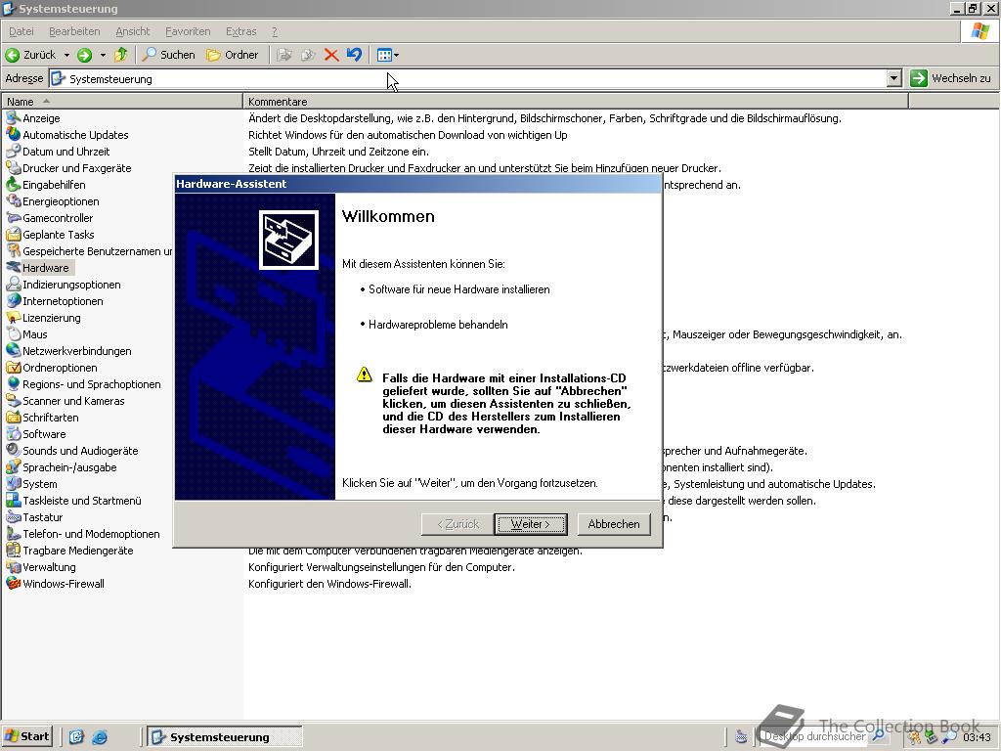Open the Ansicht menu
The image size is (1001, 751).
pos(132,31)
